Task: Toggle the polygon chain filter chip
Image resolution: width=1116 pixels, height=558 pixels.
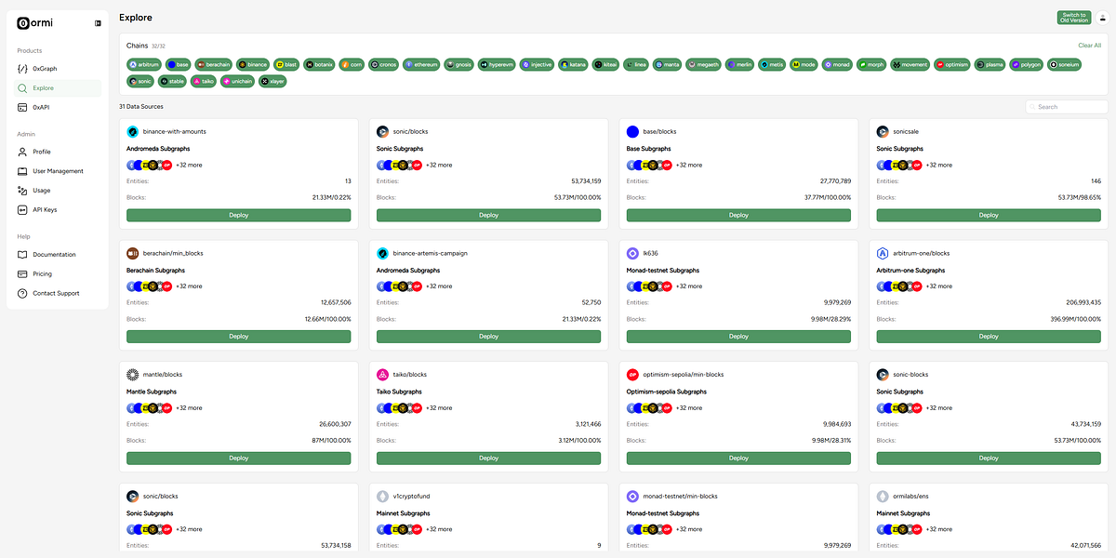Action: coord(1027,65)
